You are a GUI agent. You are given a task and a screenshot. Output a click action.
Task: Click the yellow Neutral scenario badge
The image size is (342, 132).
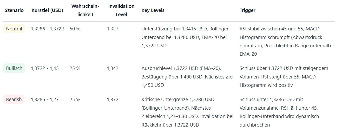pyautogui.click(x=14, y=29)
